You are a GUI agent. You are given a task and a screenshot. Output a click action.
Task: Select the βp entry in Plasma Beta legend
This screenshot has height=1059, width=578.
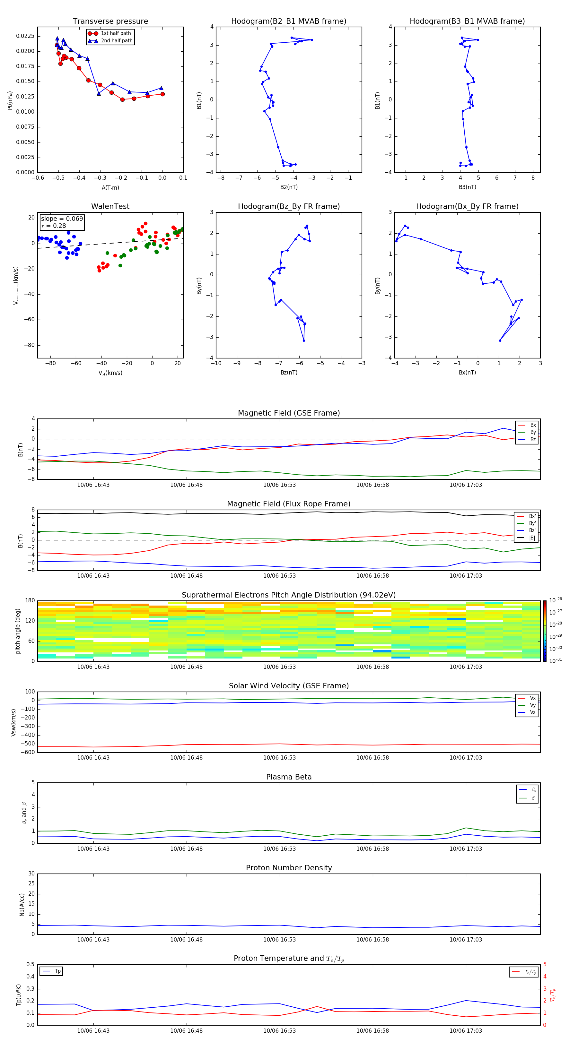click(527, 790)
